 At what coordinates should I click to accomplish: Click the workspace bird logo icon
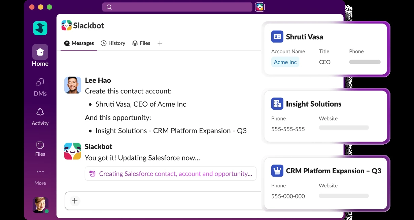point(40,28)
